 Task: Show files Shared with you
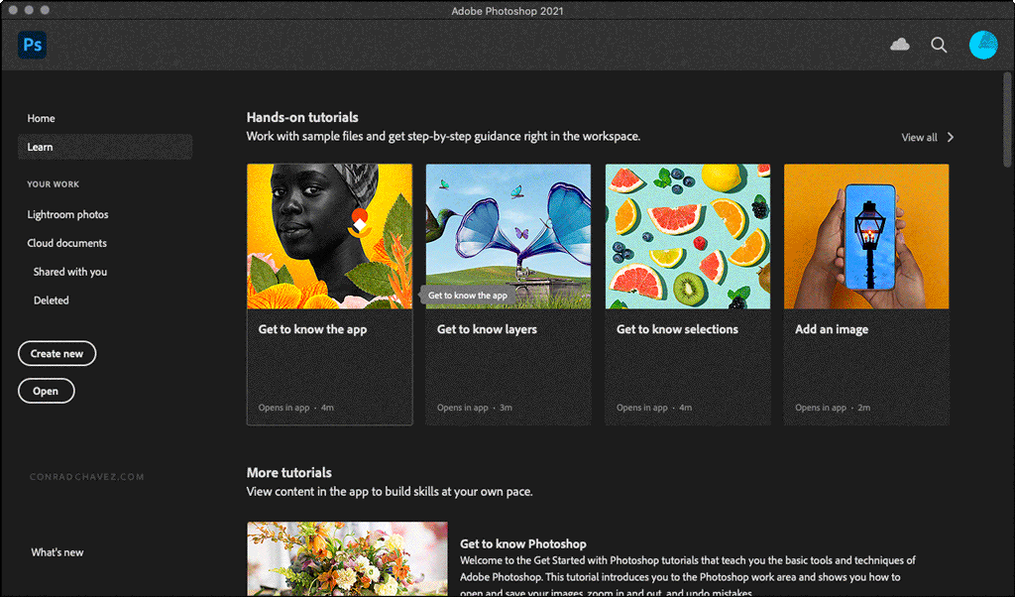pos(70,272)
